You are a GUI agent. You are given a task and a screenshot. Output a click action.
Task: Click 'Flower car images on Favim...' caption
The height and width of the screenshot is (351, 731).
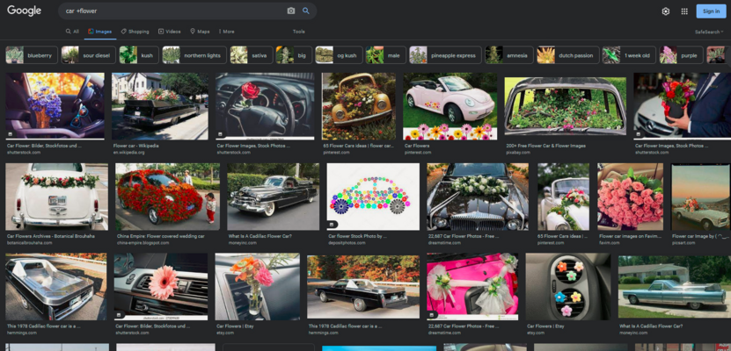click(x=630, y=236)
